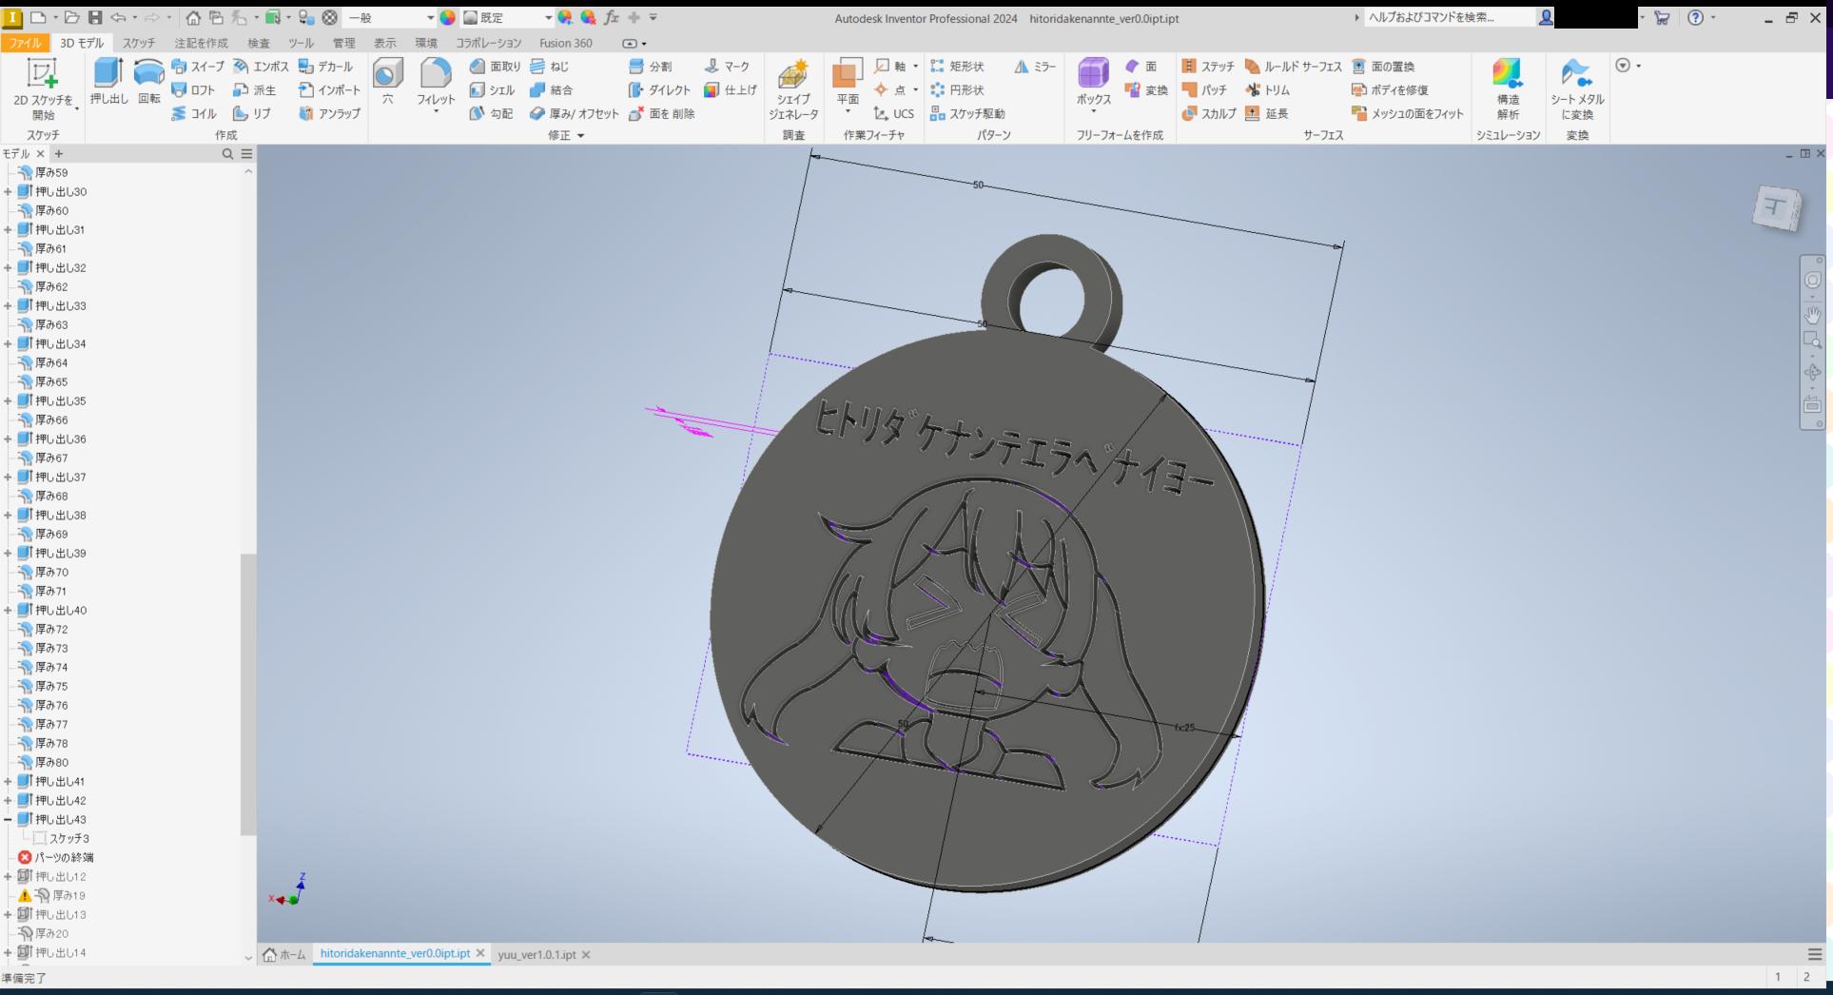Click the Save icon in quick access
Screen dimensions: 1833x995
click(95, 18)
